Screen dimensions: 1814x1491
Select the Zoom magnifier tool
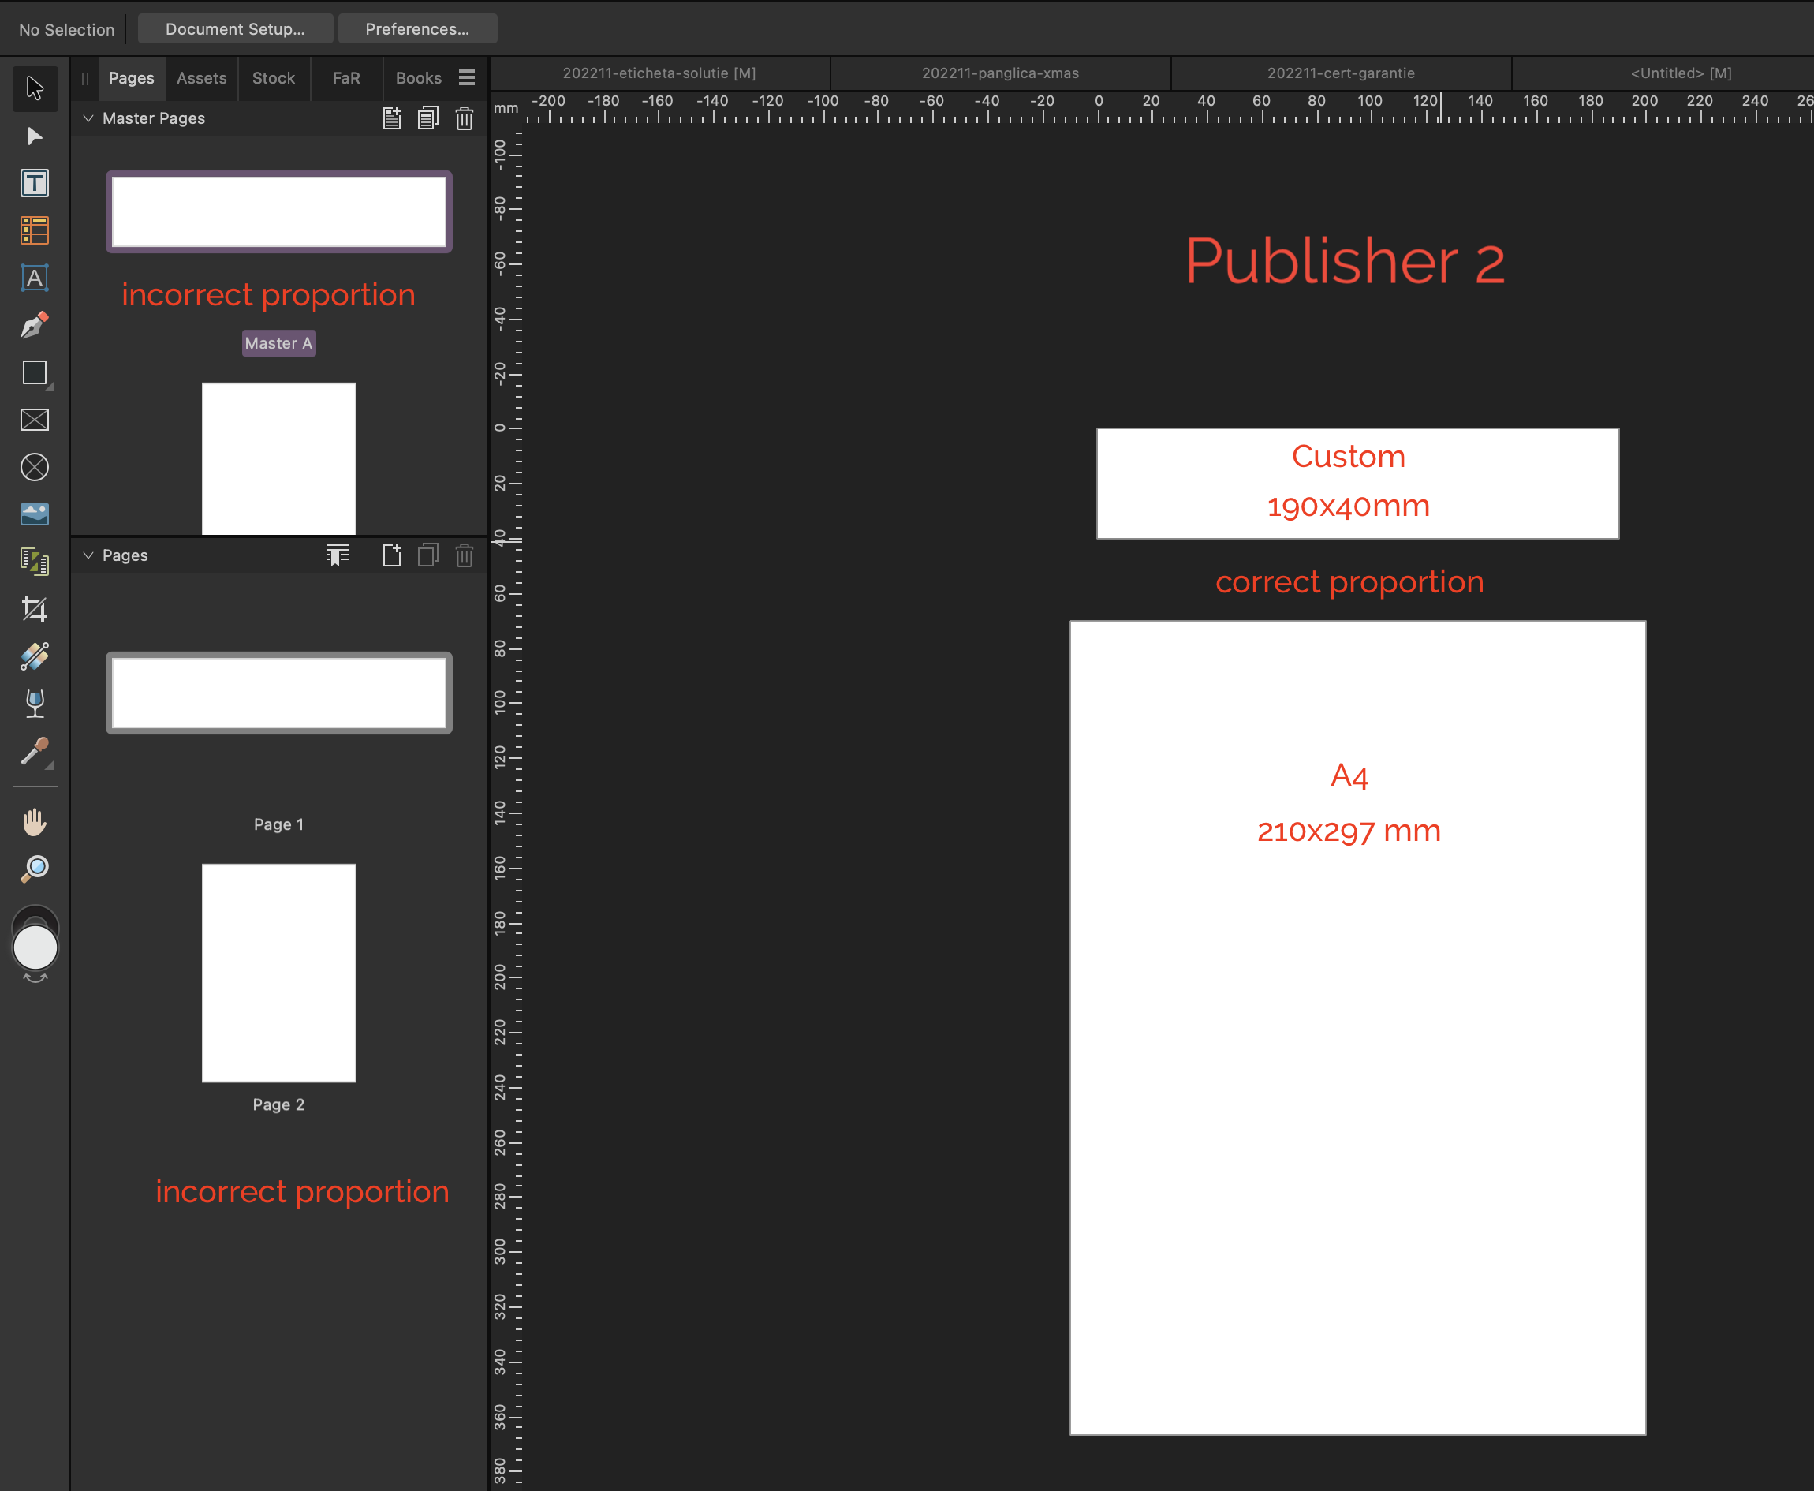(35, 869)
